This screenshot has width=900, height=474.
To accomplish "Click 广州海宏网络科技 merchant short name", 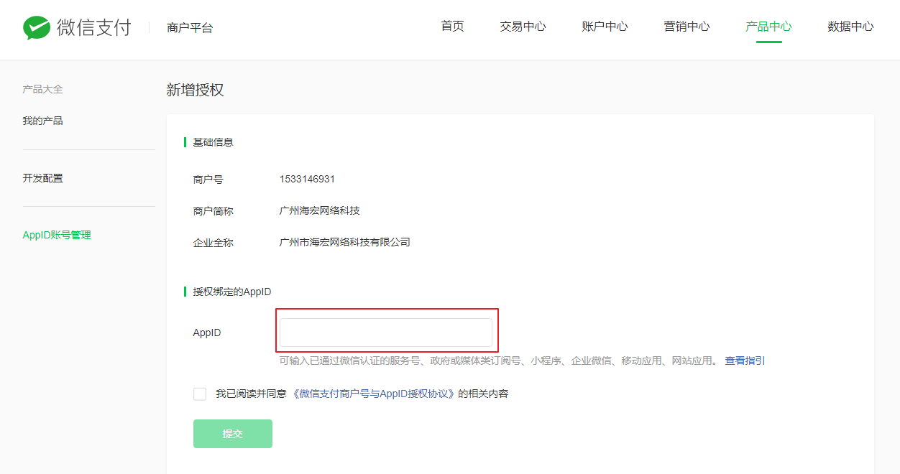I will pos(320,210).
